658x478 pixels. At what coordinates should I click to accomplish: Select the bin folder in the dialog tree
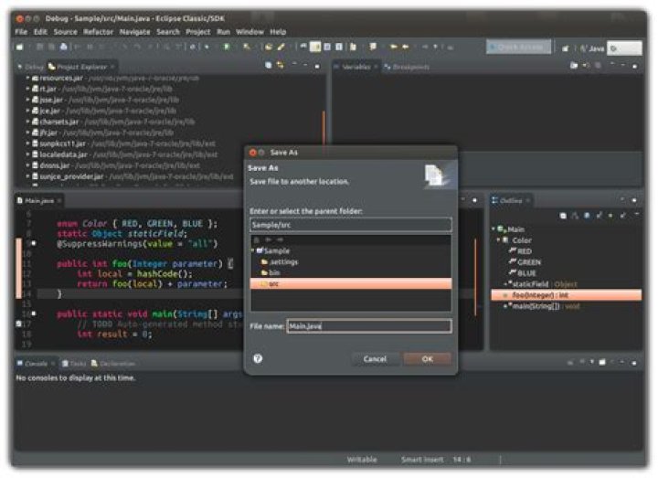click(x=271, y=272)
